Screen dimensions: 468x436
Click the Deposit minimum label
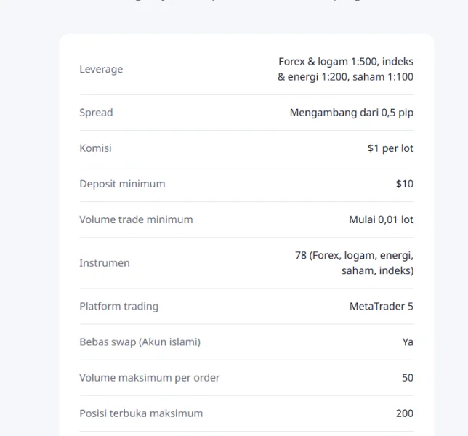pos(122,184)
